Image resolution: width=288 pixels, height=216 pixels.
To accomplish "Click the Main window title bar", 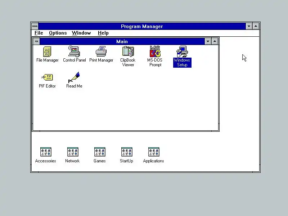I will pyautogui.click(x=122, y=41).
